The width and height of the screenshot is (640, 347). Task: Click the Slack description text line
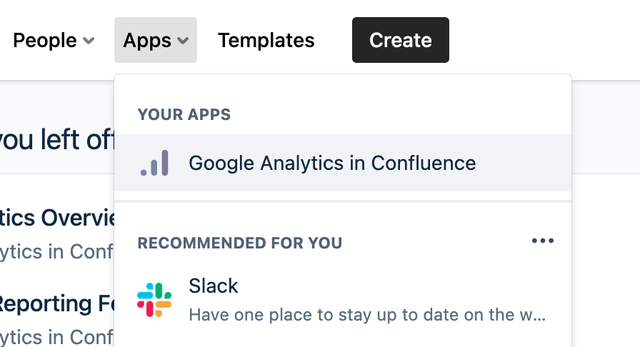367,315
